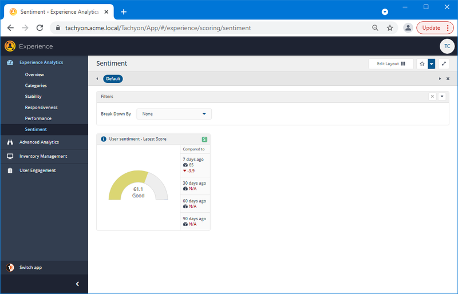Click the Switch app 1E icon
458x294 pixels.
pyautogui.click(x=10, y=268)
